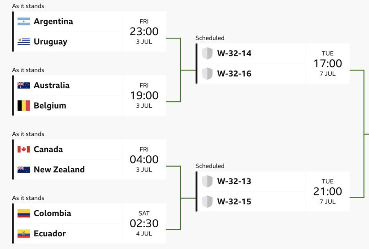Open the Argentina team link
Image resolution: width=369 pixels, height=249 pixels.
(53, 21)
